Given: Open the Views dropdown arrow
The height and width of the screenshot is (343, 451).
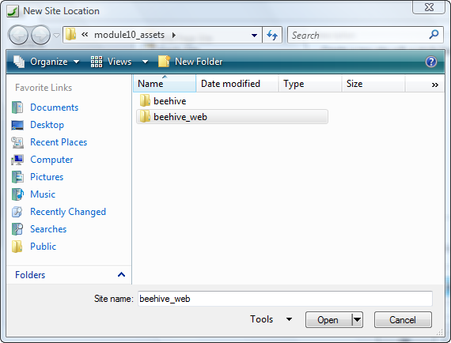Looking at the screenshot, I should [146, 62].
